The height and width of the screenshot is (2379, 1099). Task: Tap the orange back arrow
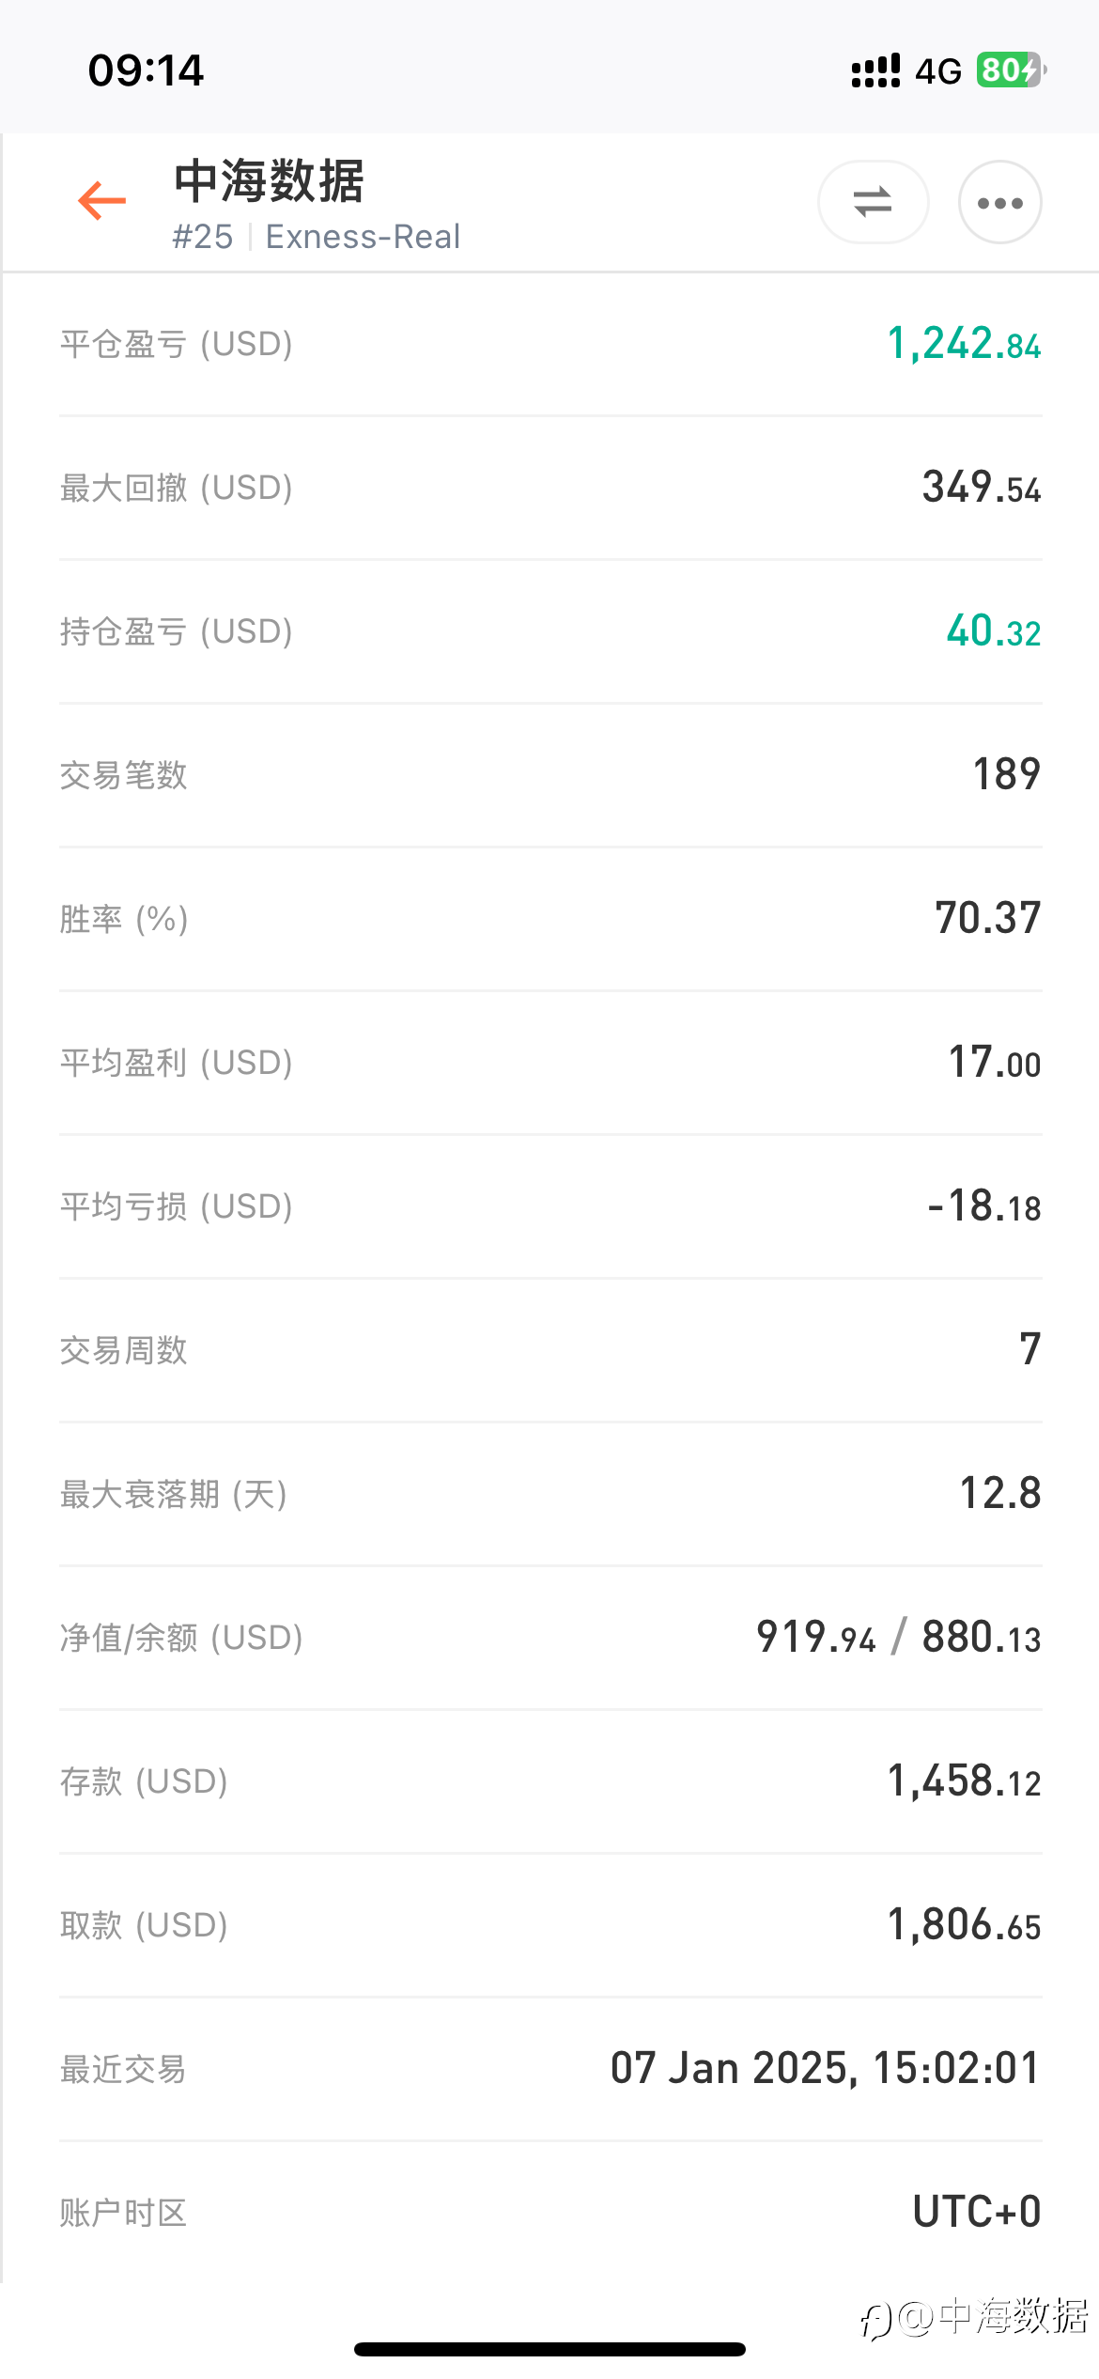[x=101, y=200]
